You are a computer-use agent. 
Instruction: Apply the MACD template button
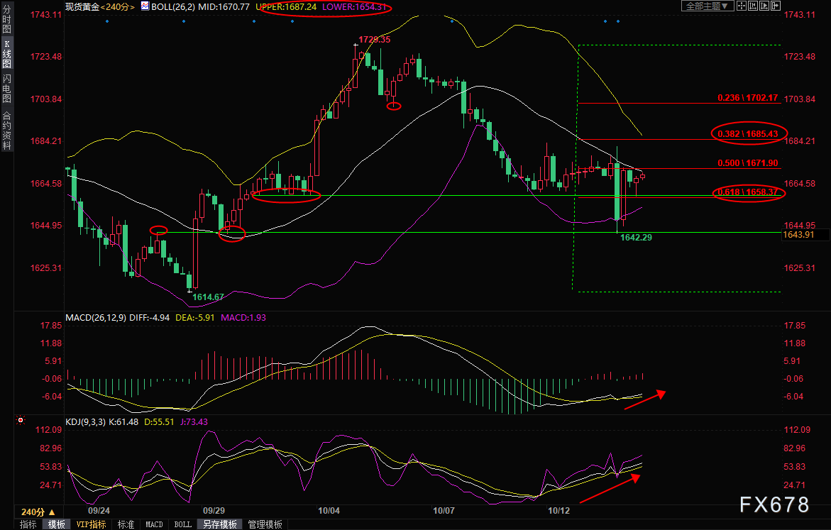point(154,524)
